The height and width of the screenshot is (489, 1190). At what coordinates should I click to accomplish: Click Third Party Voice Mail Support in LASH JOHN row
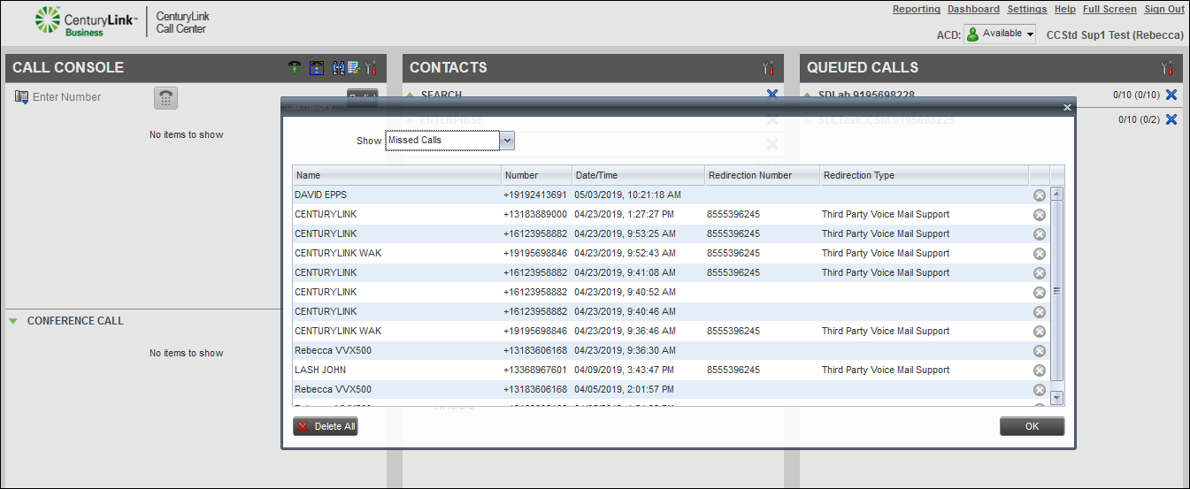pyautogui.click(x=886, y=370)
